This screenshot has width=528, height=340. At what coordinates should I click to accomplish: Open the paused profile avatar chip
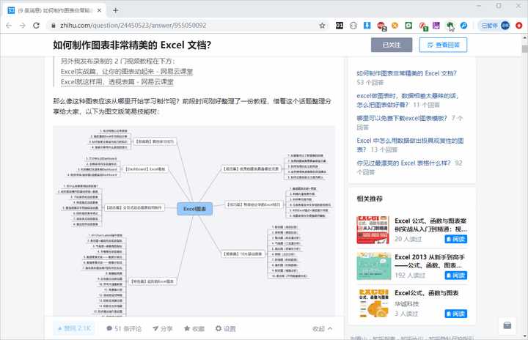click(495, 26)
